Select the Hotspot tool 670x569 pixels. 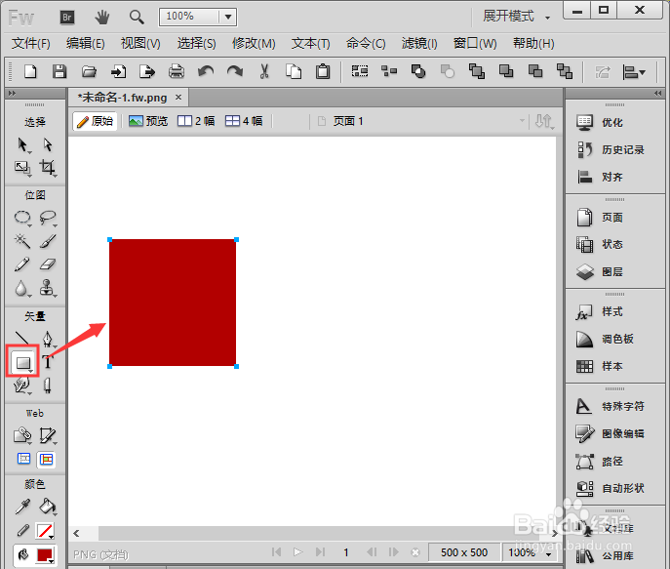tap(22, 435)
